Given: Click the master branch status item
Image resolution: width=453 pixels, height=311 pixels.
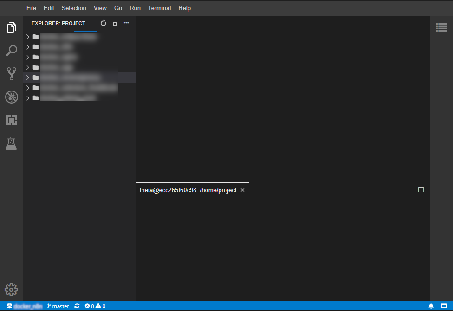Looking at the screenshot, I should [58, 306].
